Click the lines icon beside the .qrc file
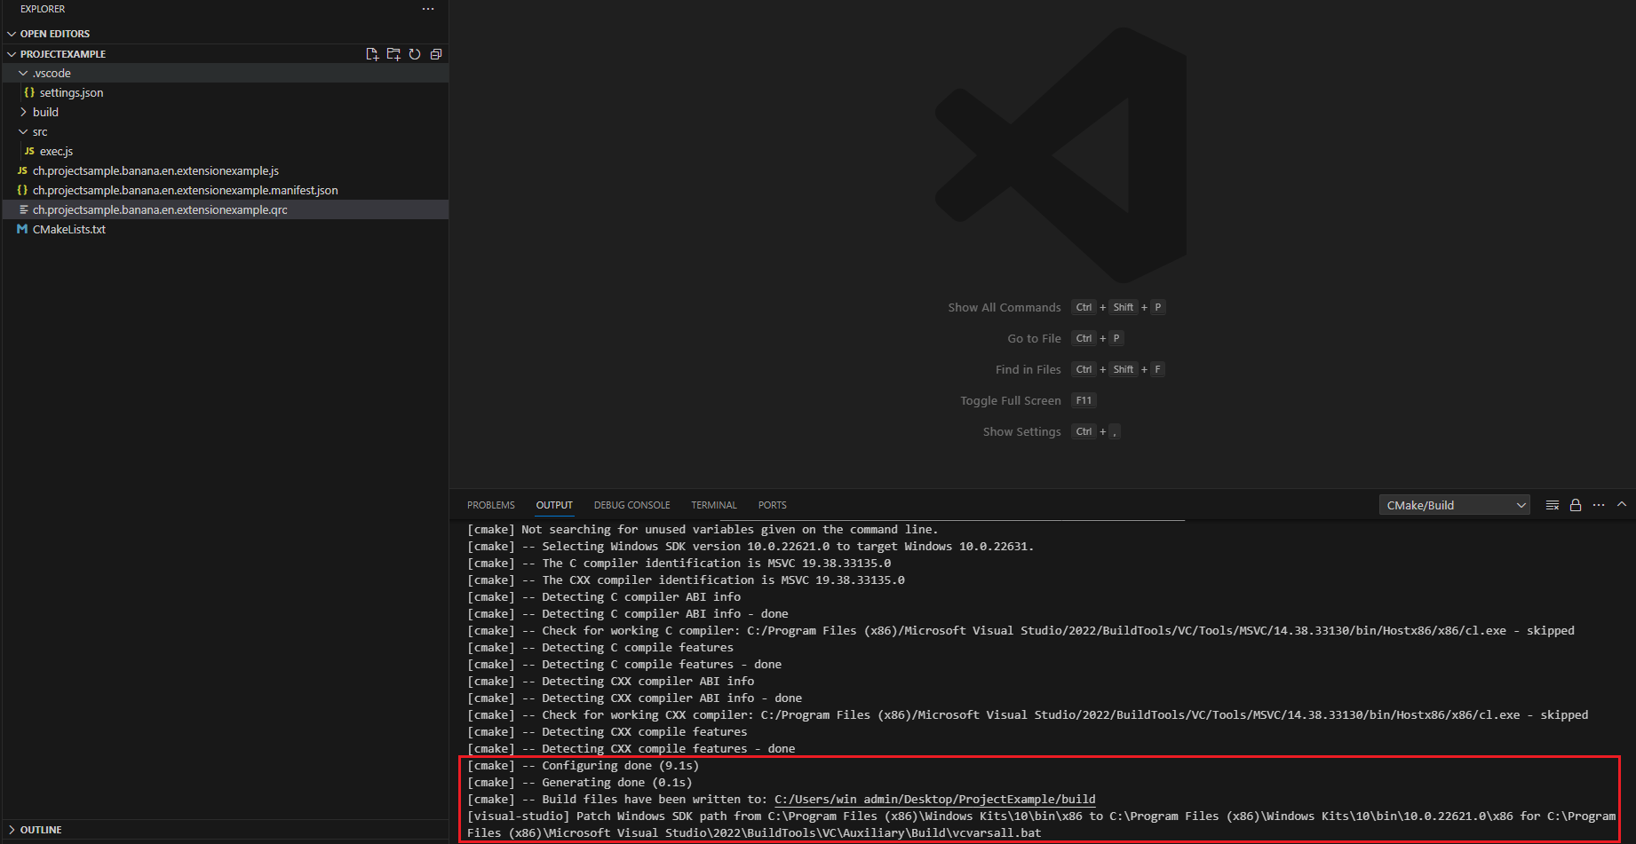 tap(23, 209)
